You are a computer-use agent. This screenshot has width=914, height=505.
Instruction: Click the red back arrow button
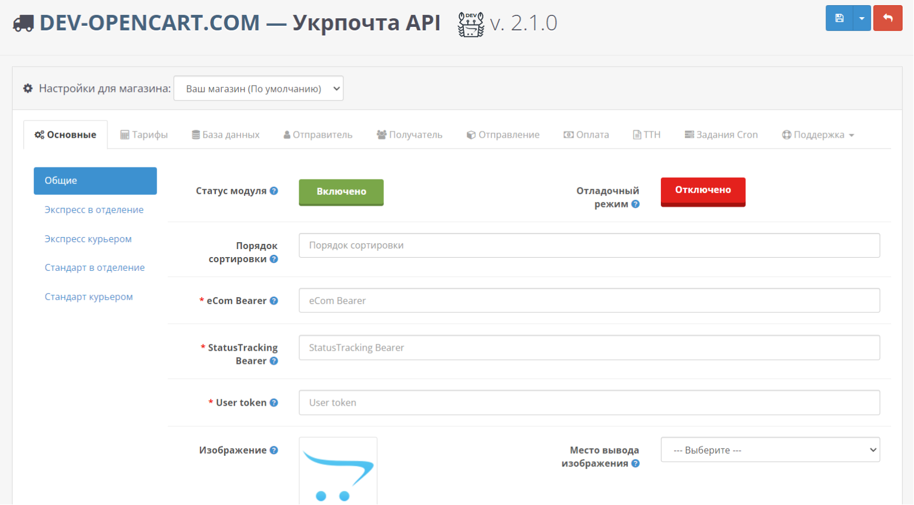888,18
